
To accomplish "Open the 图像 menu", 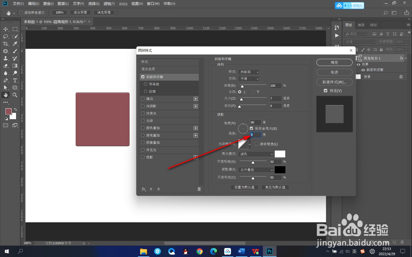I will tap(48, 4).
